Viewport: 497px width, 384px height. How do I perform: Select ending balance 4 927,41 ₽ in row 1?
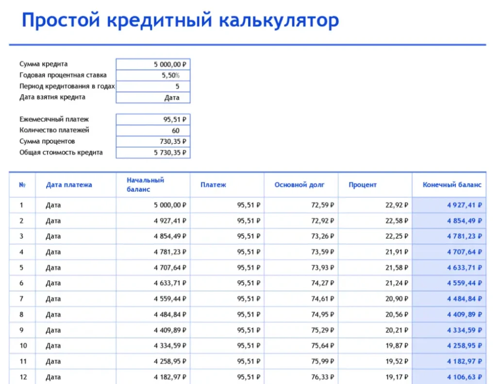point(449,205)
